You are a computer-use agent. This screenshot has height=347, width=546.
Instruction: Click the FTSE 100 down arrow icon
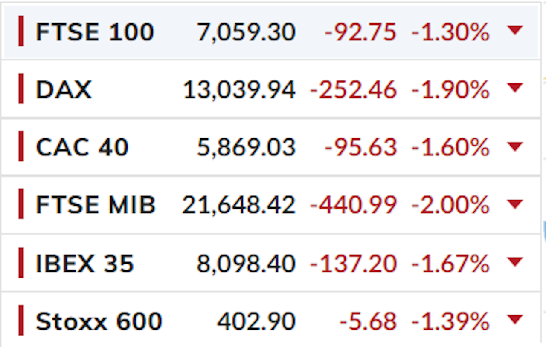coord(515,30)
